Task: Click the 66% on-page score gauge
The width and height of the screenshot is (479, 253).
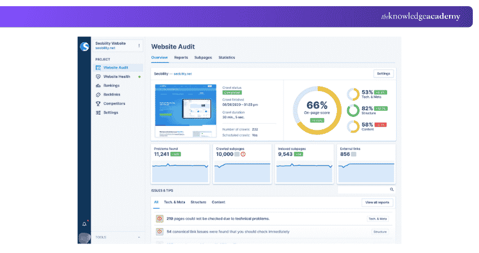Action: coord(317,110)
